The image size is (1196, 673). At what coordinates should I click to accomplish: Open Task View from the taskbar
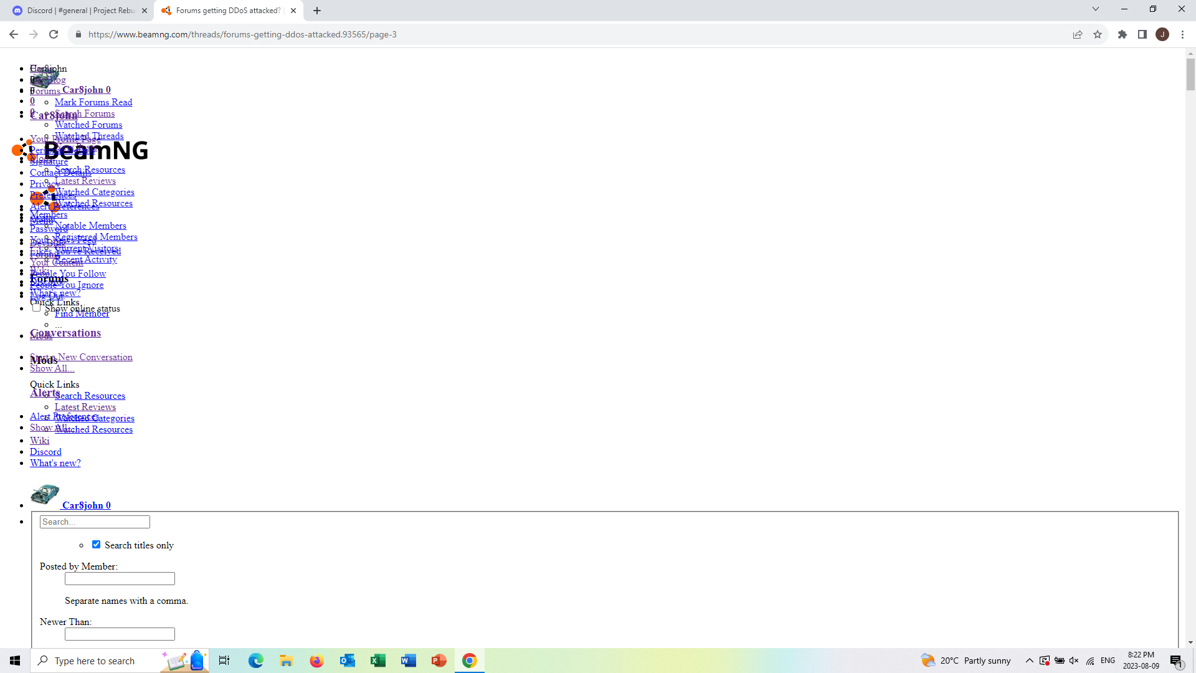(x=224, y=661)
